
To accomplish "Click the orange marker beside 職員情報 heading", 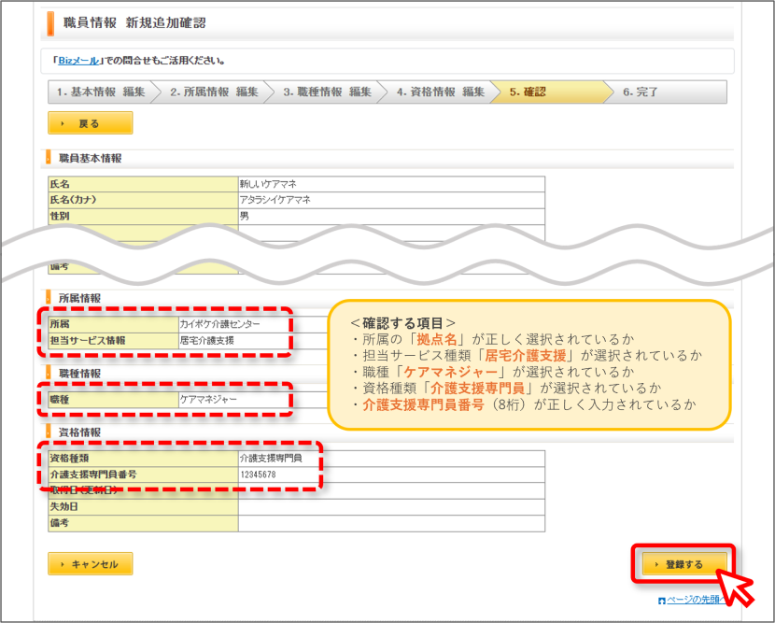I will click(x=50, y=23).
